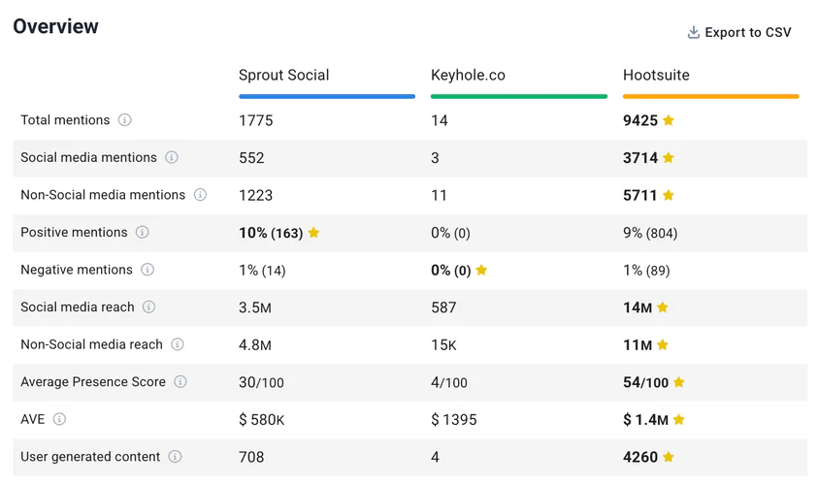
Task: Select the Hootsuite column header
Action: (656, 75)
